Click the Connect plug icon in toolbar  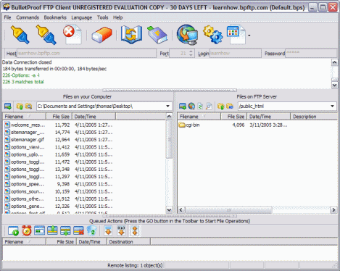pos(20,35)
